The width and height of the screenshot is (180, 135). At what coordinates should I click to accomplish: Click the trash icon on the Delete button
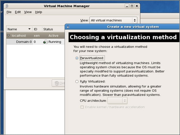57,83
